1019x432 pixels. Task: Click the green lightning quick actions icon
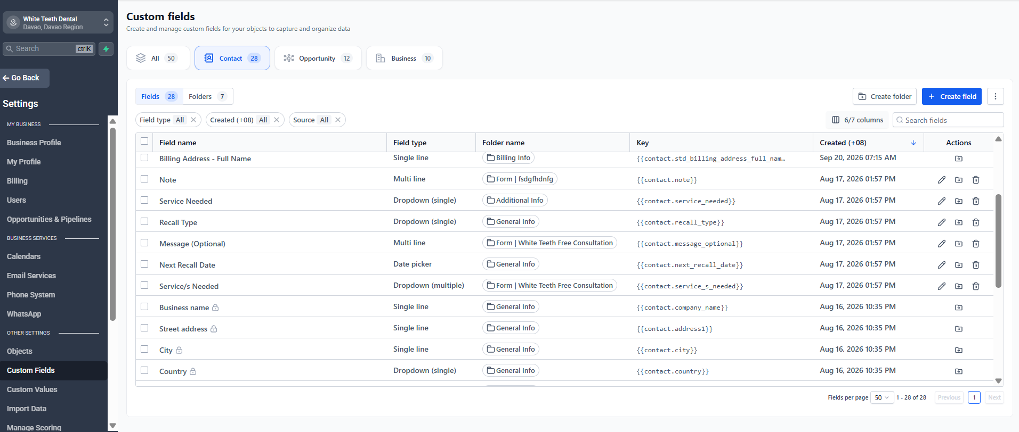(x=106, y=49)
